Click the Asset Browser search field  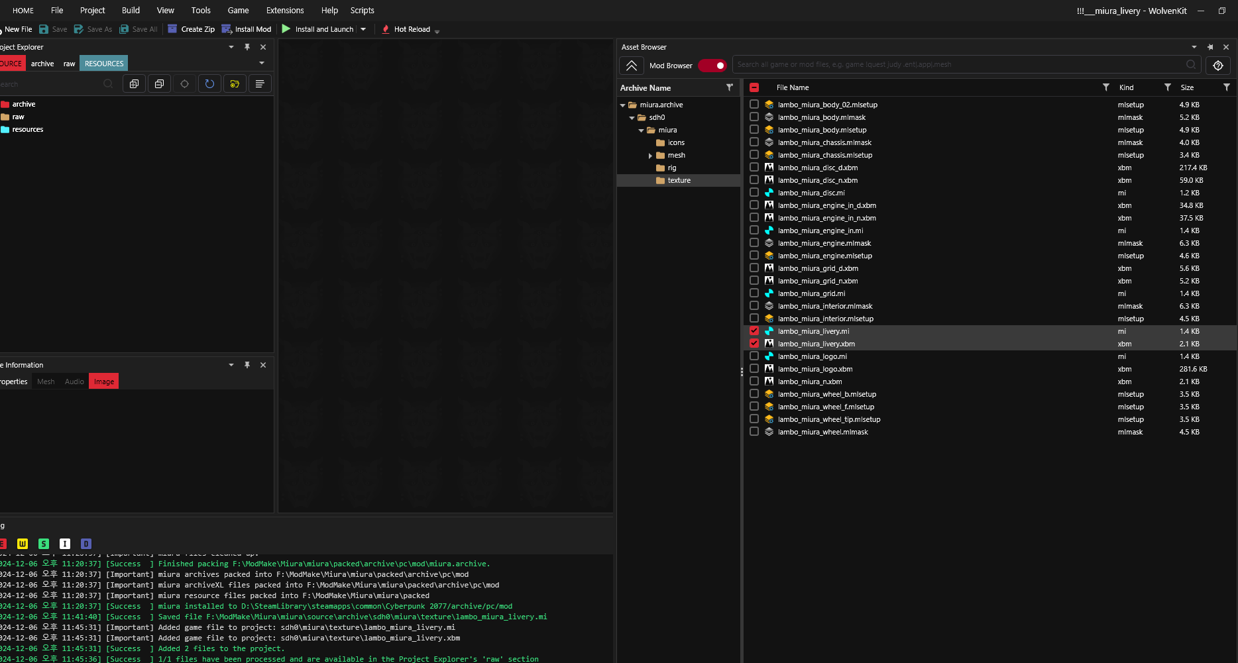pyautogui.click(x=958, y=65)
